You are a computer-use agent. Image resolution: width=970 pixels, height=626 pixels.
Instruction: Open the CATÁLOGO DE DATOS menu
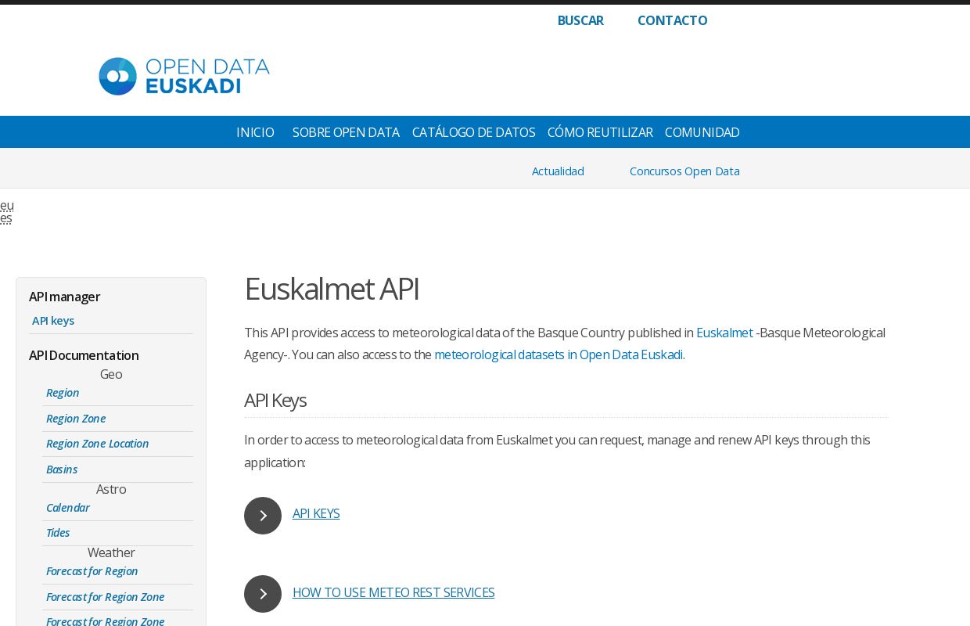(x=473, y=132)
